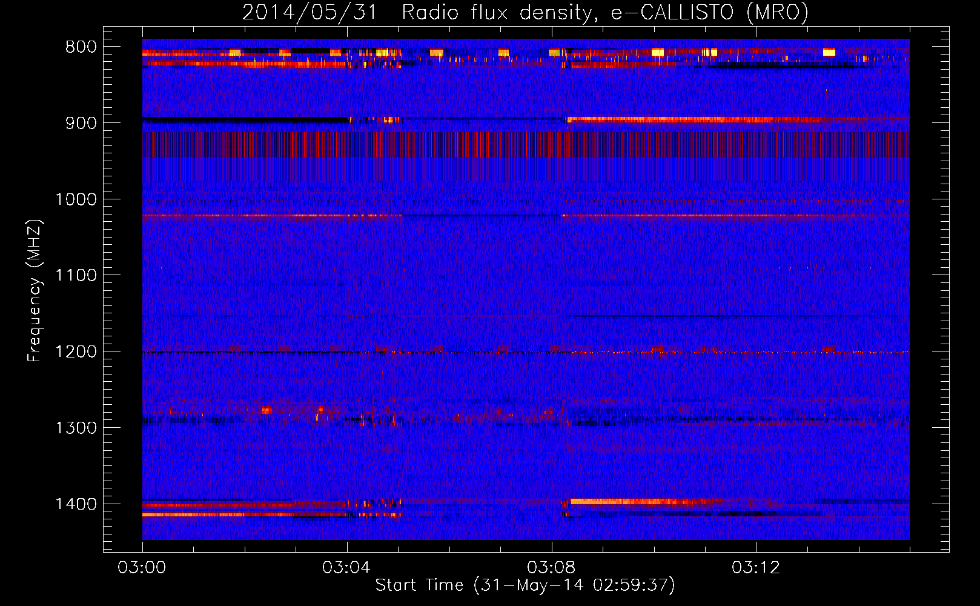The height and width of the screenshot is (606, 980).
Task: Select the 800 frequency tick label
Action: (x=81, y=47)
